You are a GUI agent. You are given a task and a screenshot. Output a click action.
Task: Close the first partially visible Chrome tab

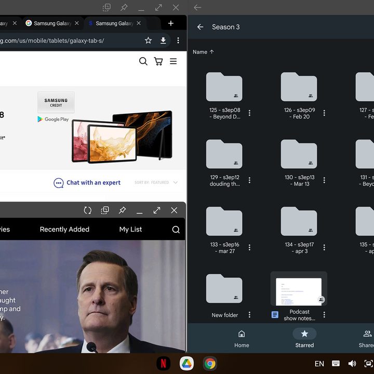pyautogui.click(x=15, y=23)
